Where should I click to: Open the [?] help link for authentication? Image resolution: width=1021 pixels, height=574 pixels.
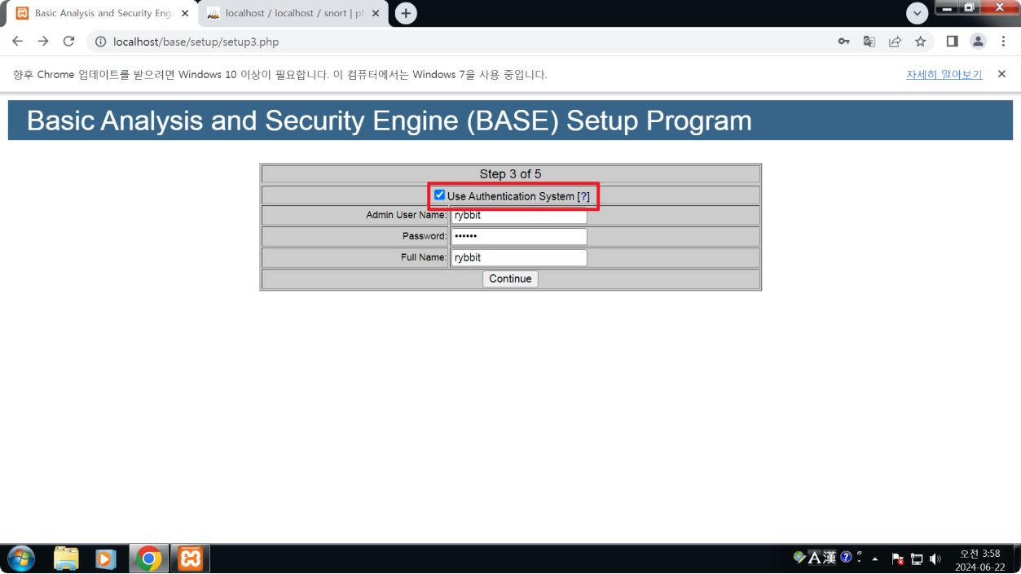tap(583, 196)
